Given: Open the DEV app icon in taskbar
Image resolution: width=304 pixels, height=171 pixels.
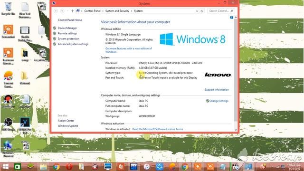Looking at the screenshot, I should [133, 167].
